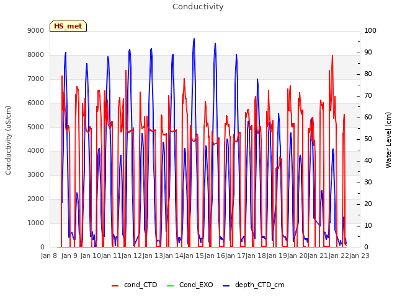Viewport: 397px width, 297px height.
Task: Click the 9000 left axis tick label
Action: pos(36,30)
